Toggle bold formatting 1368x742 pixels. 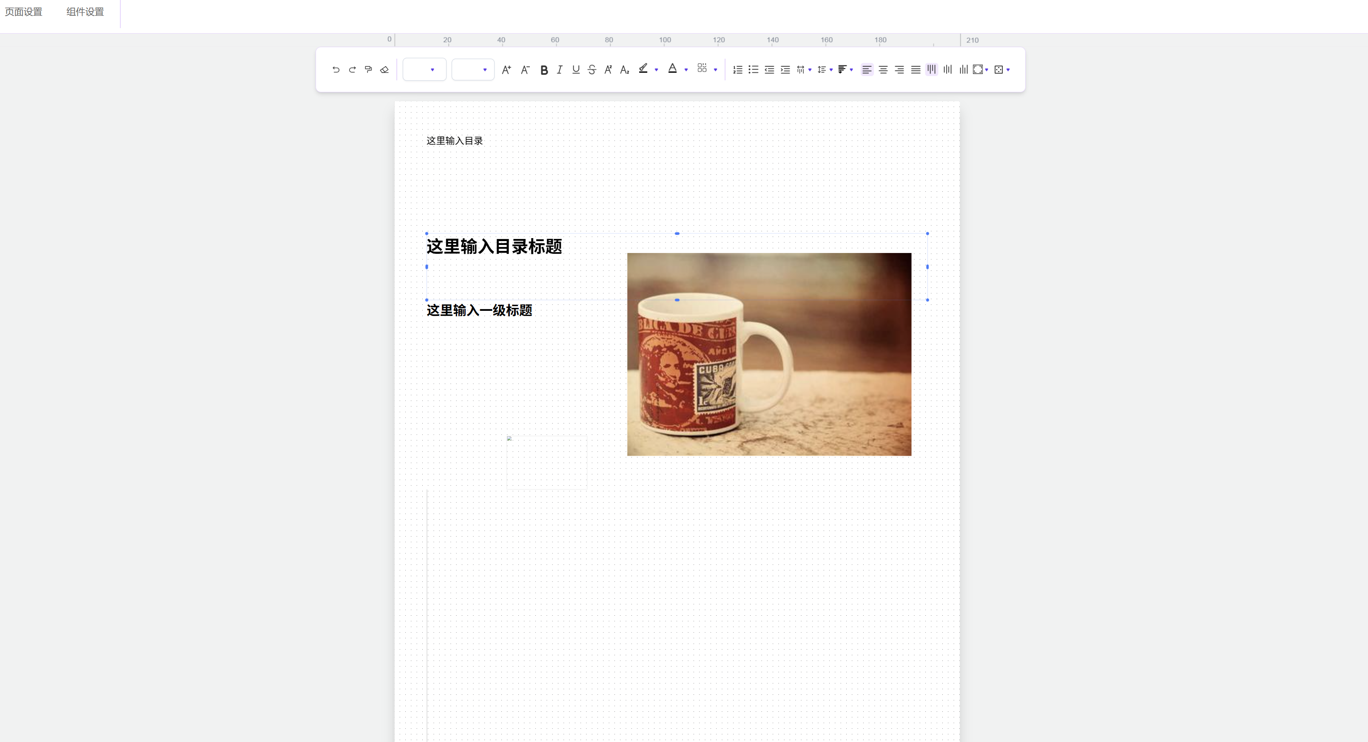[x=543, y=70]
